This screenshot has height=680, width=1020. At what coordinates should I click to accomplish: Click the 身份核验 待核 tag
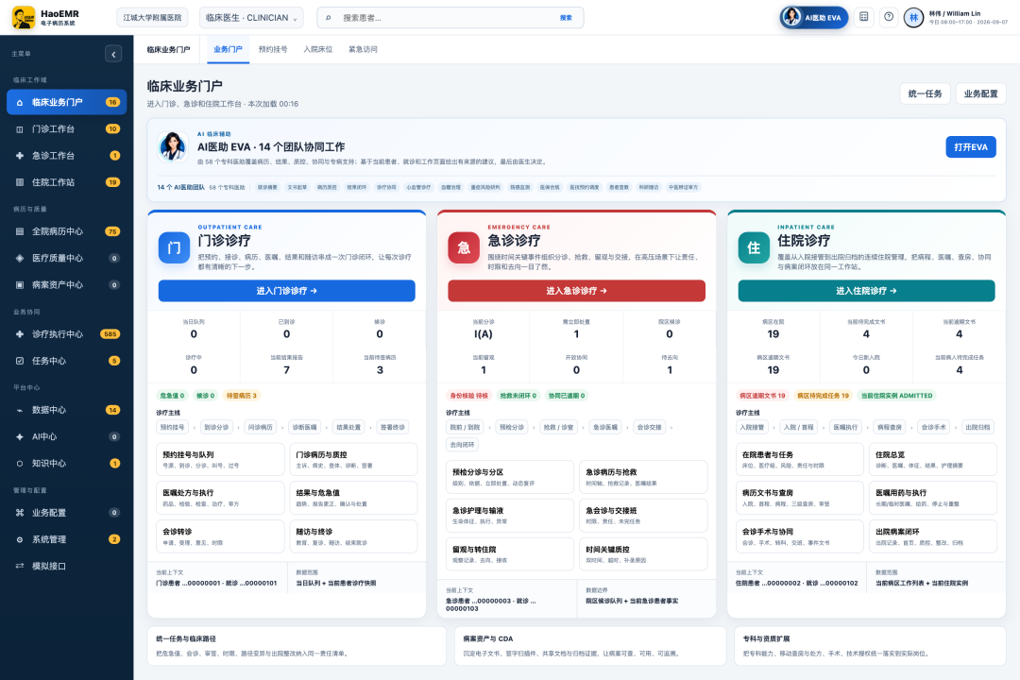469,396
